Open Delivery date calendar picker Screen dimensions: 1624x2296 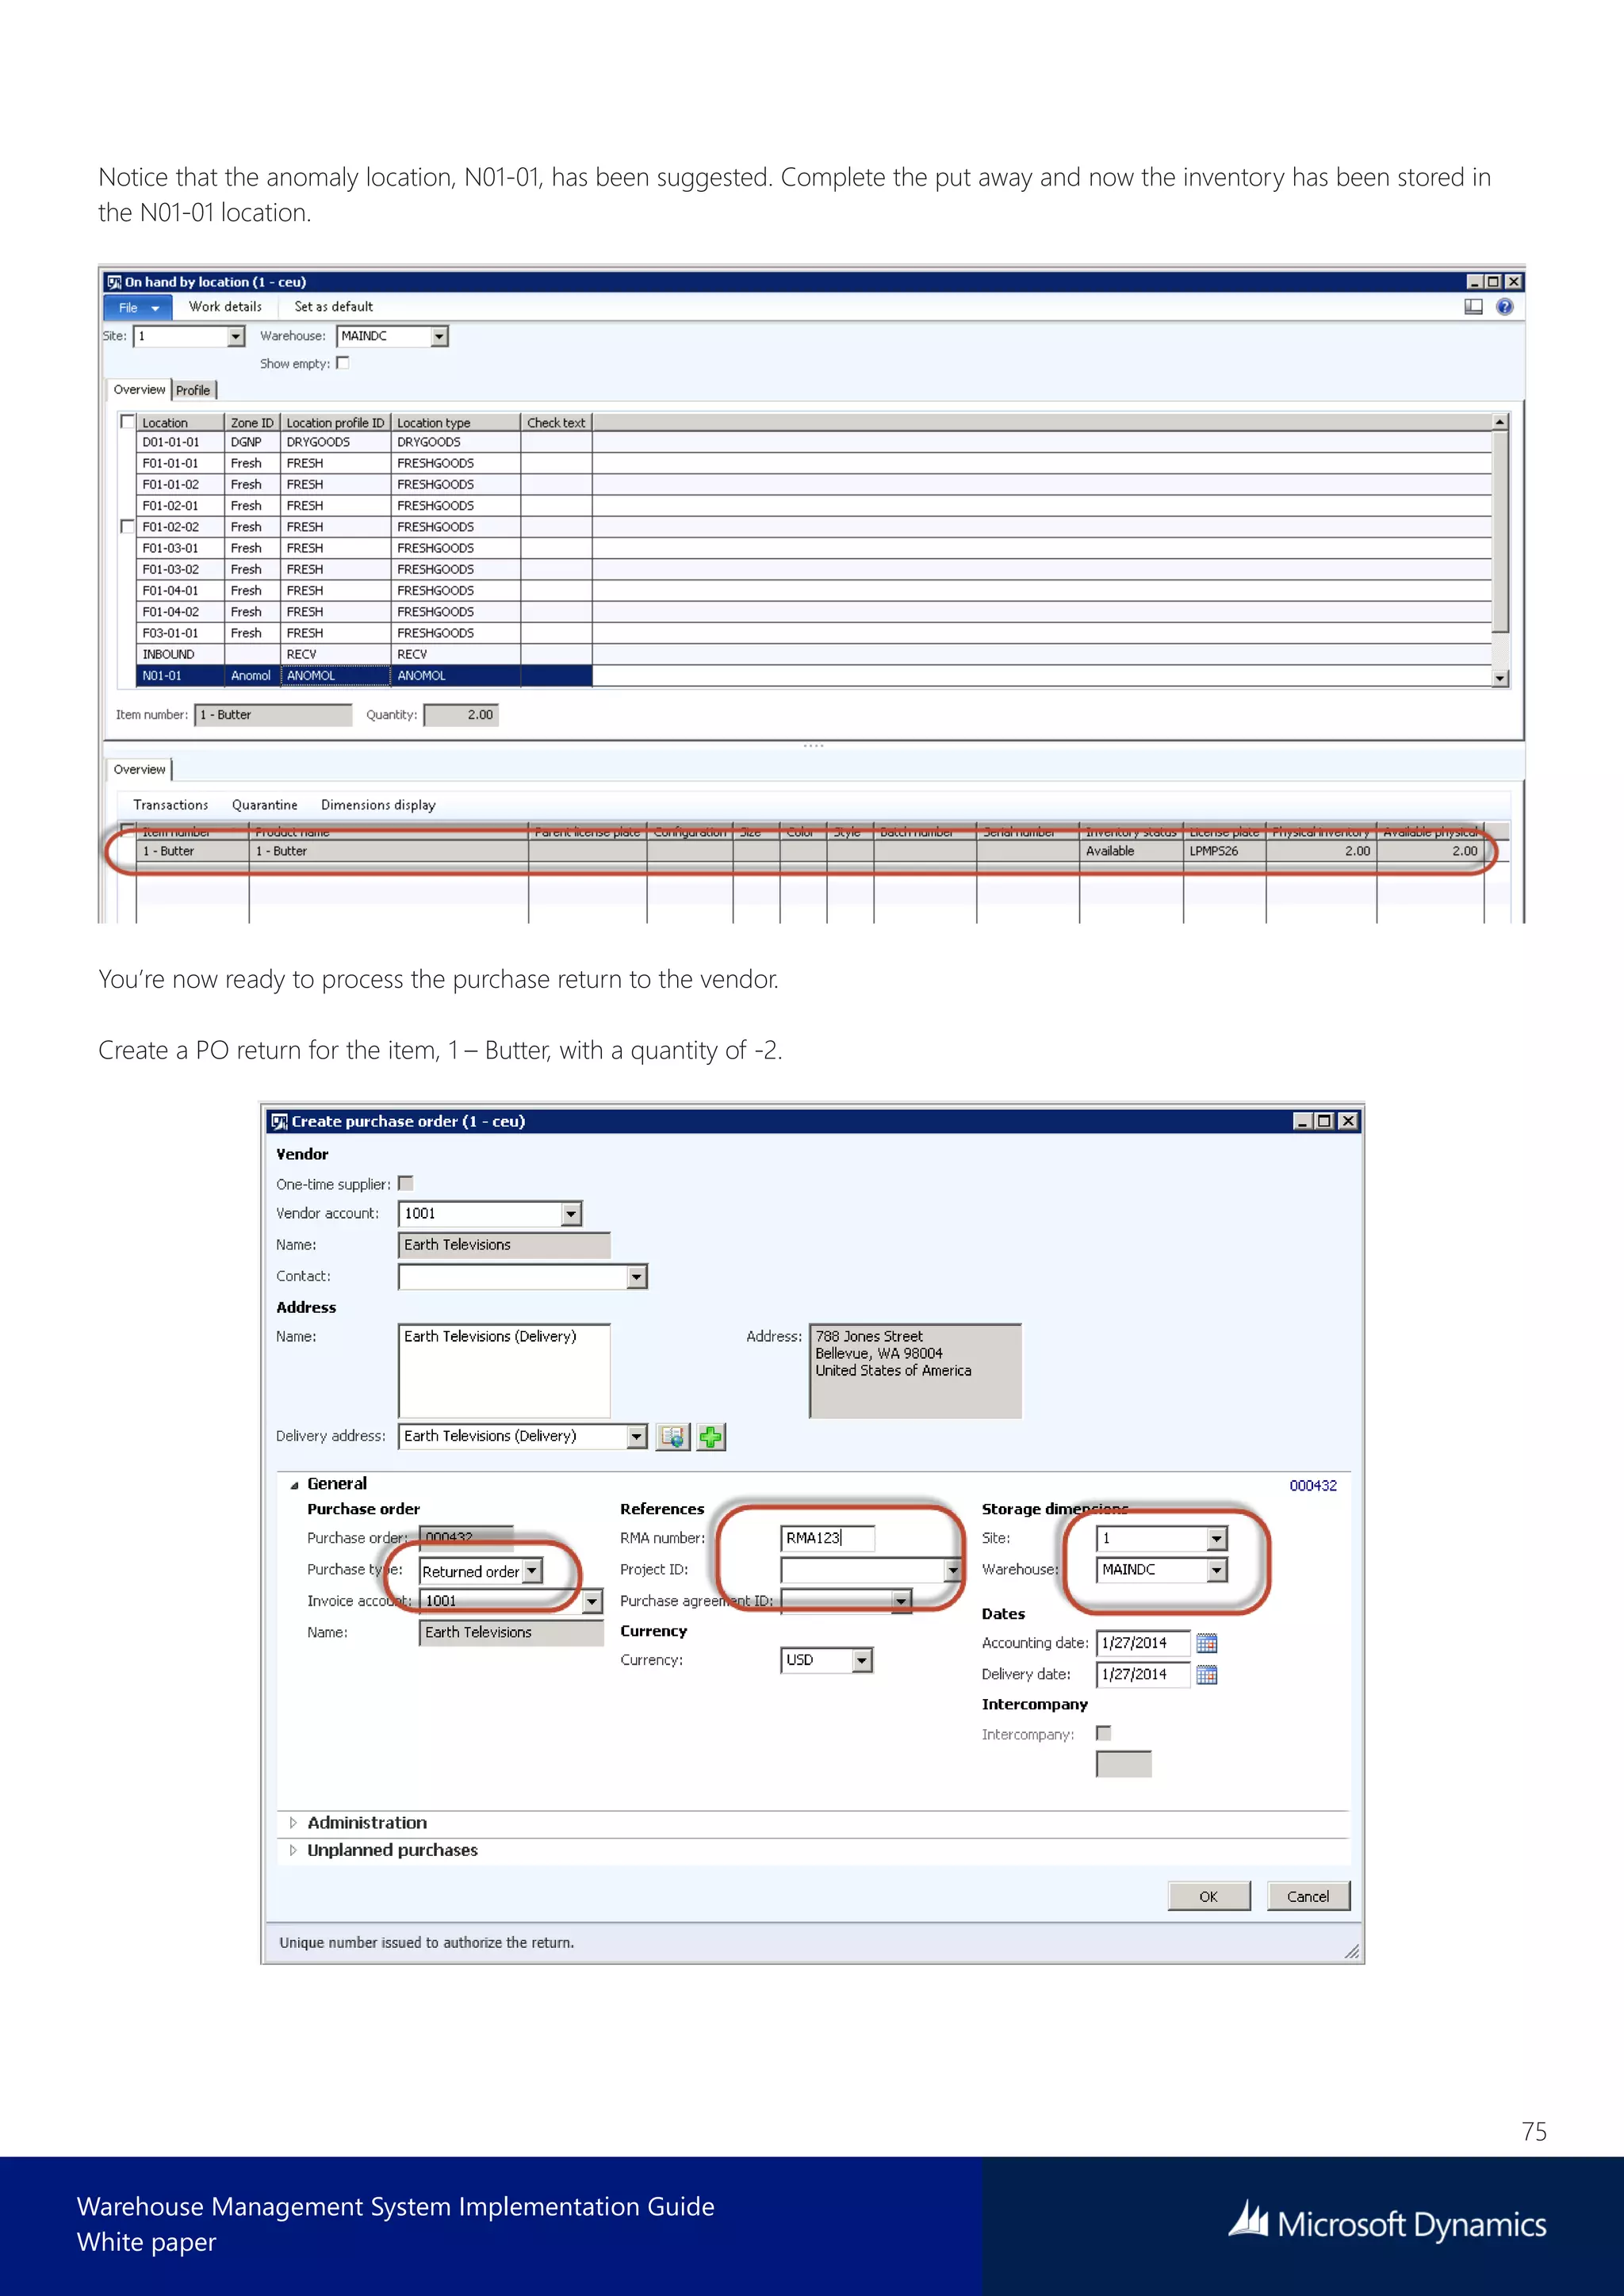pyautogui.click(x=1207, y=1675)
